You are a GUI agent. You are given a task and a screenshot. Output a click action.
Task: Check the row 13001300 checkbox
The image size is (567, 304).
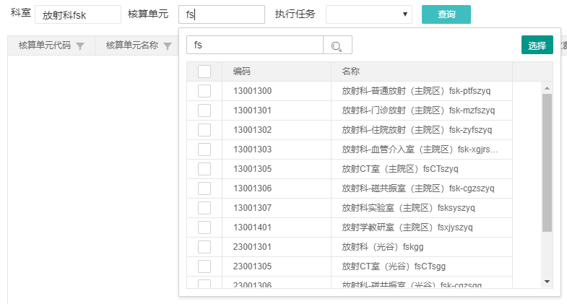point(204,91)
